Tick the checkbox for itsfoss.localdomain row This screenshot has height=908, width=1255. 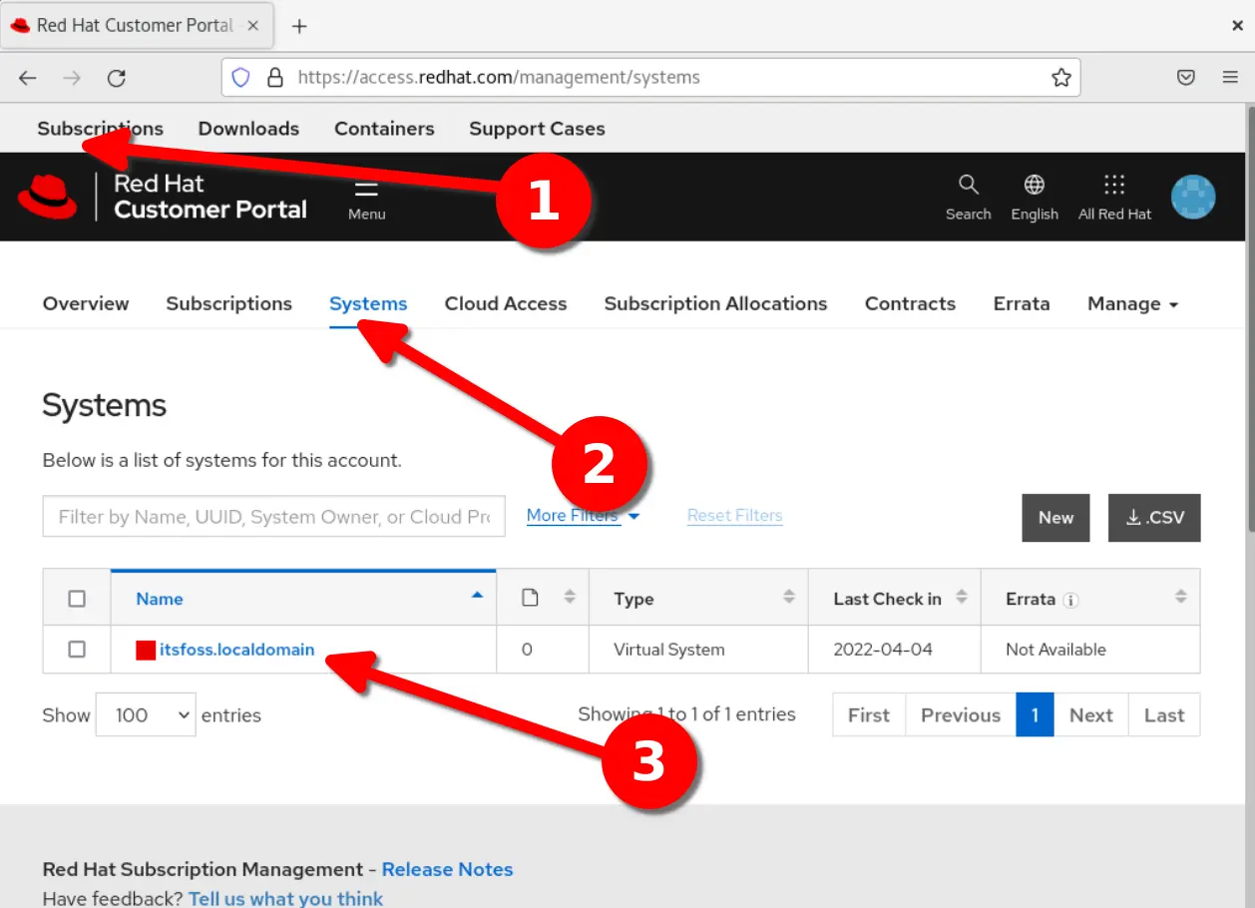[x=77, y=650]
